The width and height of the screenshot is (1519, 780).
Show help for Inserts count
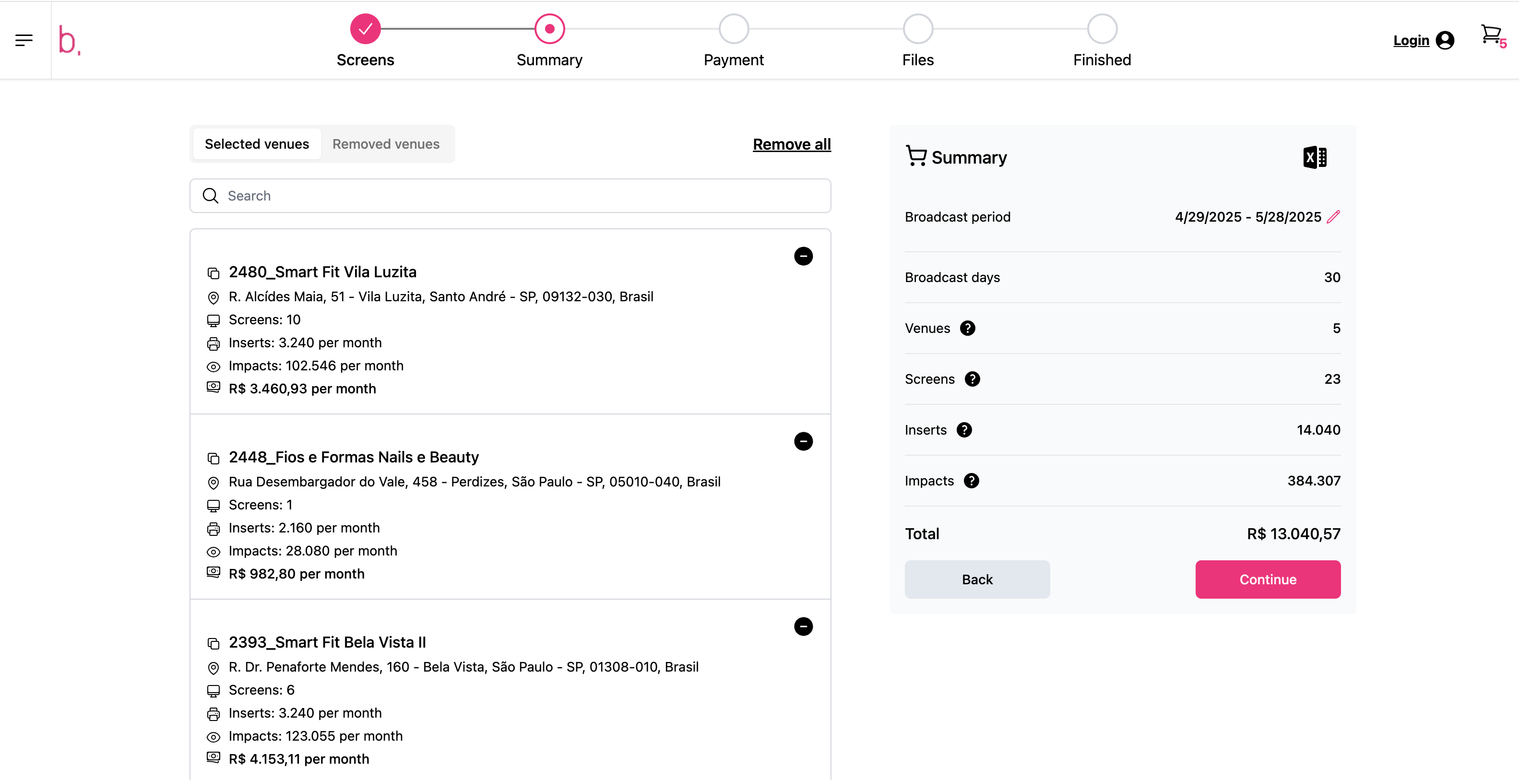pyautogui.click(x=964, y=430)
